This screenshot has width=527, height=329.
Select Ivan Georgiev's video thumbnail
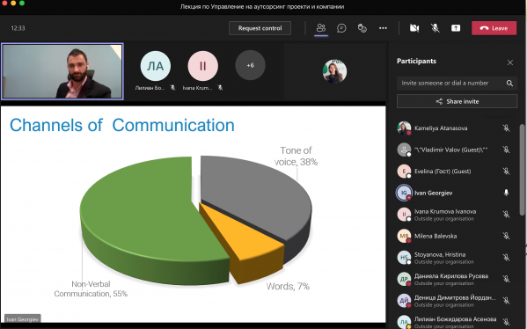62,71
